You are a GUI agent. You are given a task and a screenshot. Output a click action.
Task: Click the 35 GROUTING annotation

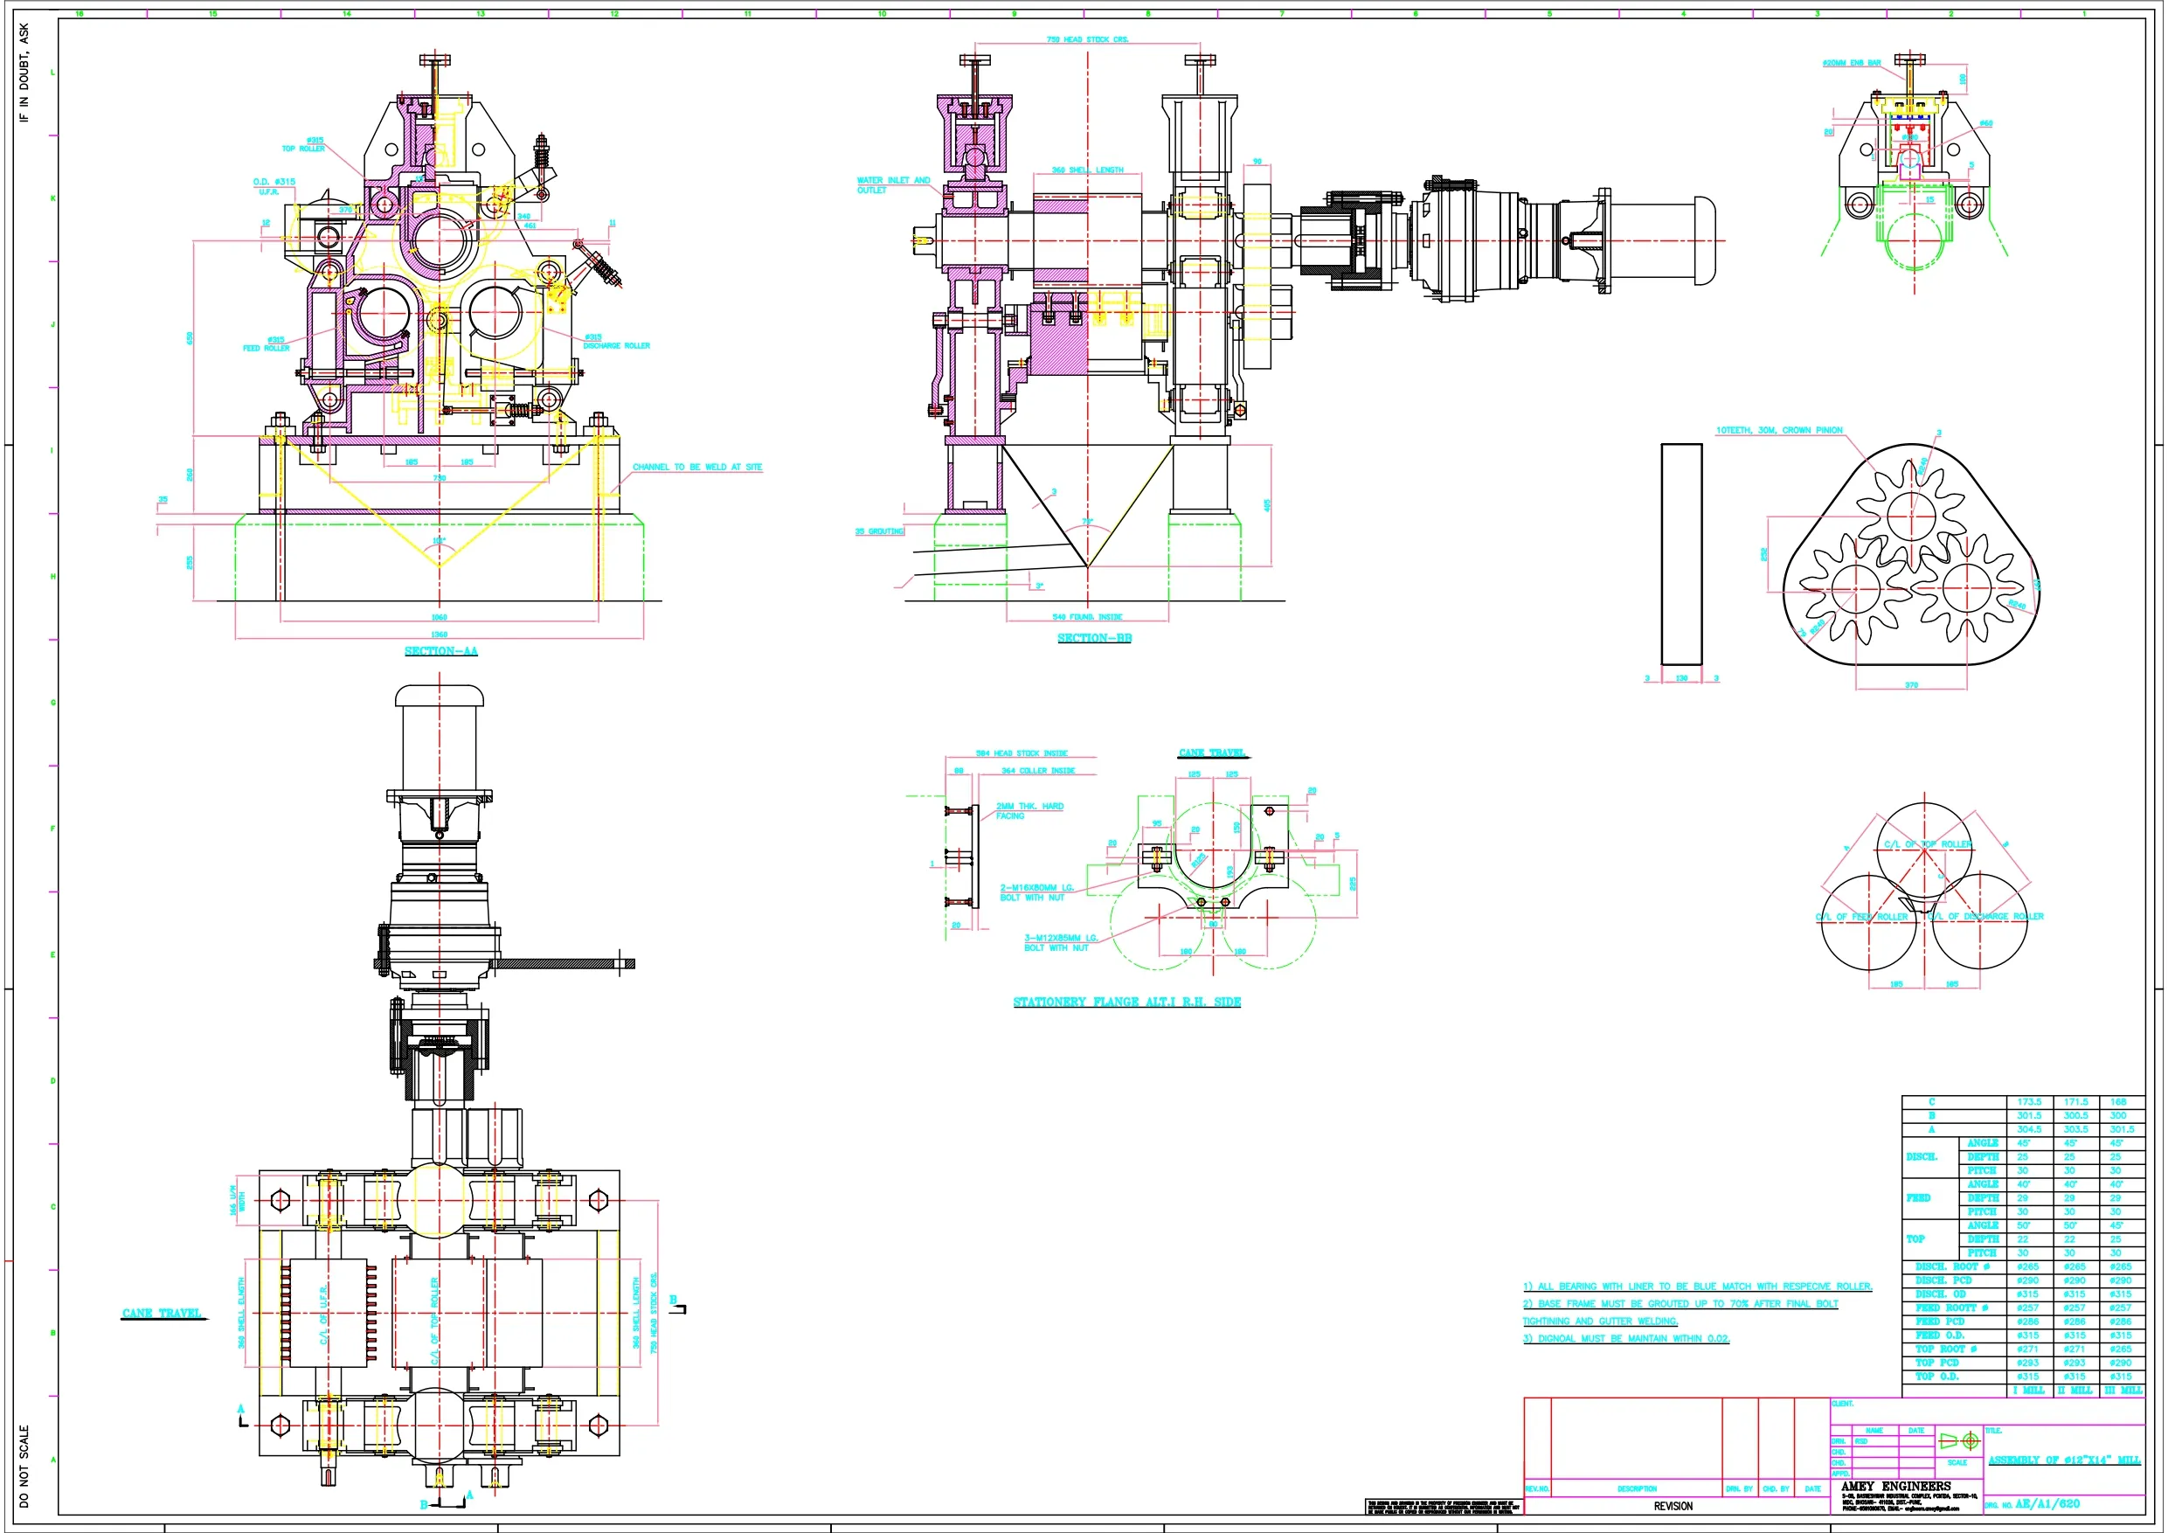(879, 531)
